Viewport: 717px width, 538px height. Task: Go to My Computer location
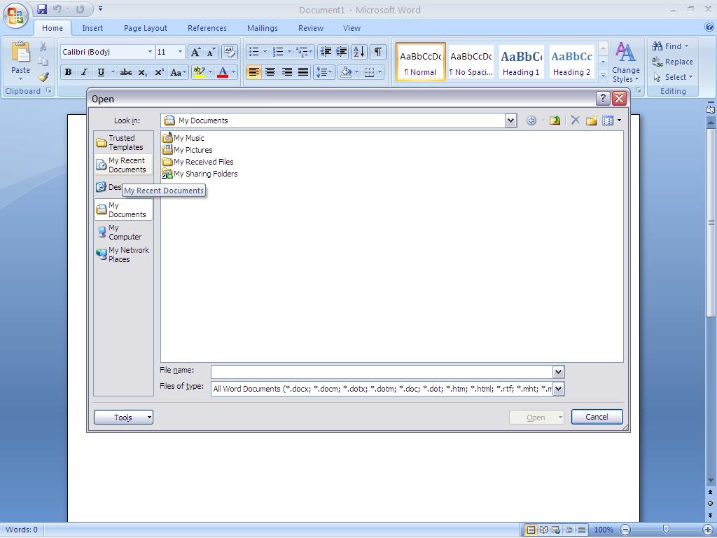123,232
